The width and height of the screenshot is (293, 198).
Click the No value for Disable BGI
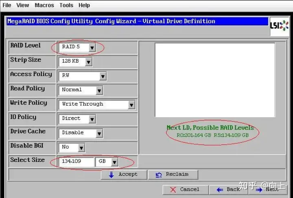pyautogui.click(x=66, y=147)
